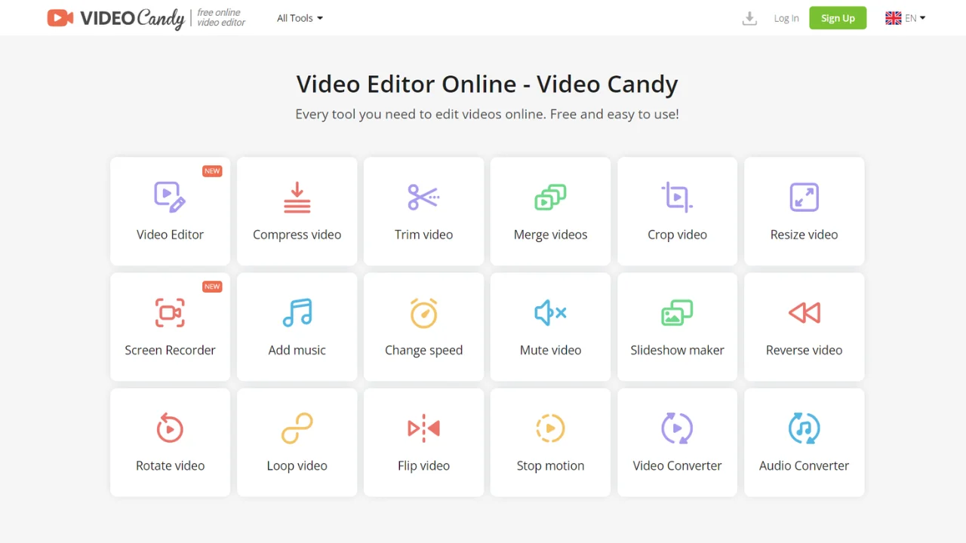Open the EN language selector
The height and width of the screenshot is (543, 966).
(x=905, y=18)
